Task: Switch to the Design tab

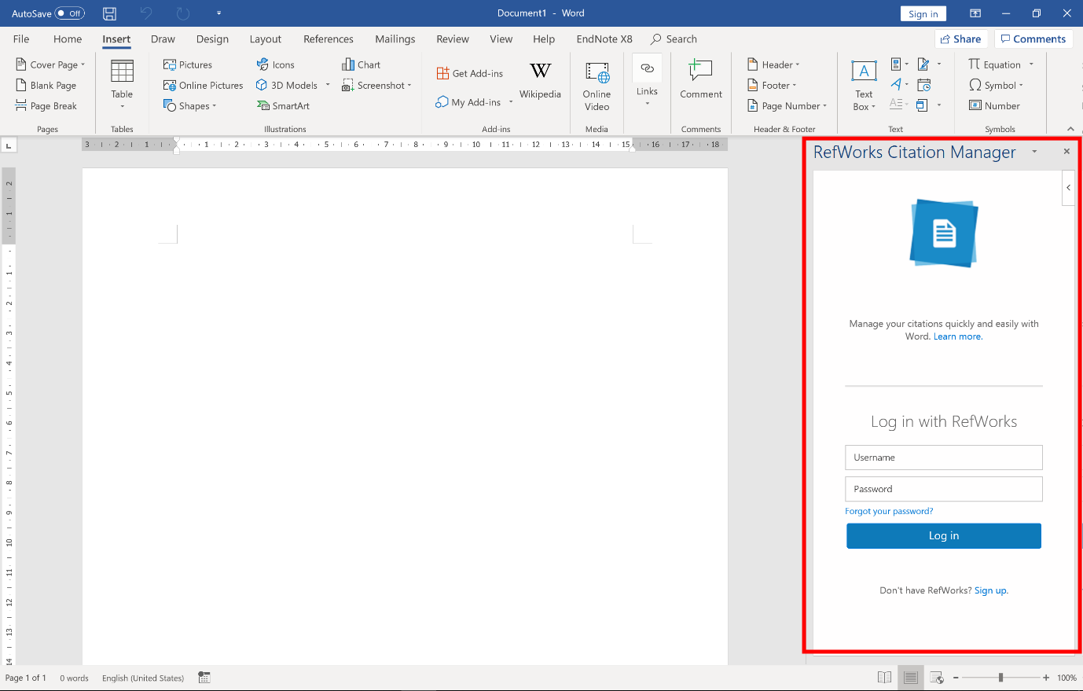Action: (x=212, y=39)
